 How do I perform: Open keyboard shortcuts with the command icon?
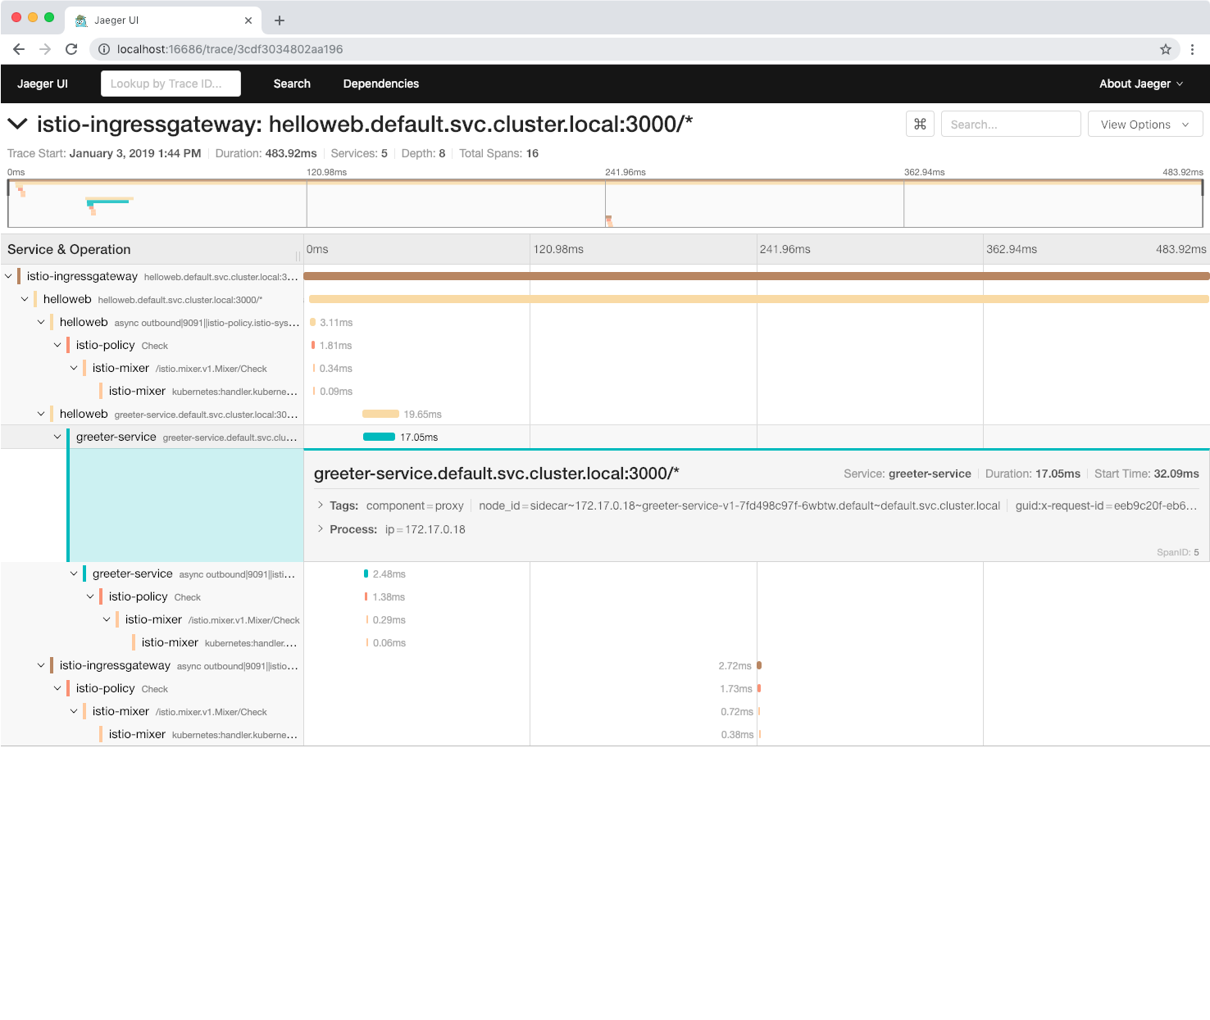[920, 124]
